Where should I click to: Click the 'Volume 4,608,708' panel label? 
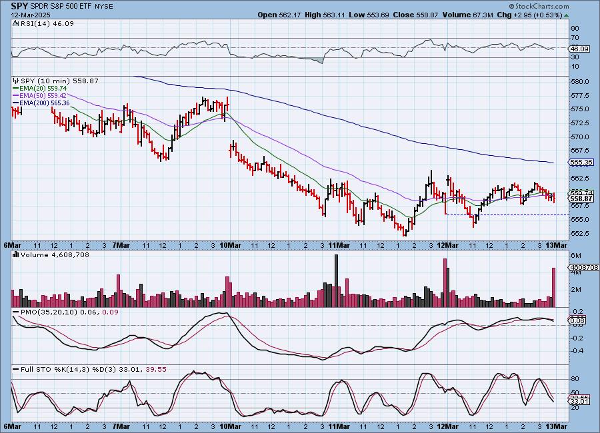[x=55, y=254]
